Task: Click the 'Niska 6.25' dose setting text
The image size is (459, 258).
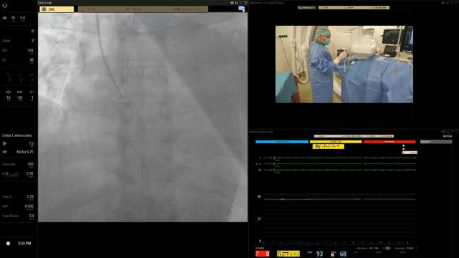Action: pyautogui.click(x=25, y=152)
